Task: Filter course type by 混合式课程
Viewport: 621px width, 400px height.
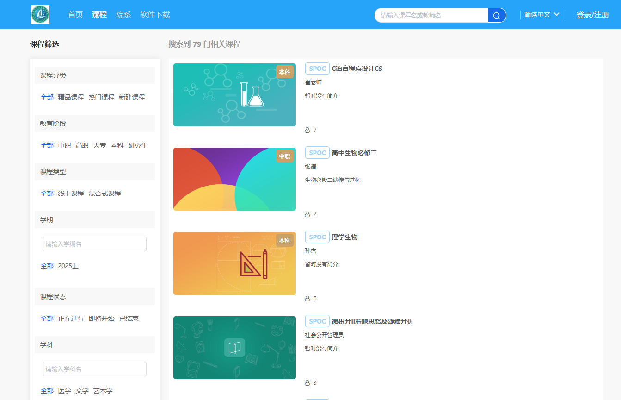Action: 105,194
